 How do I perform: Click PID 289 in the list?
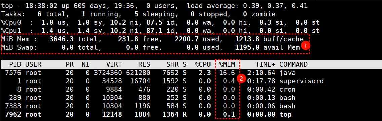coord(15,98)
